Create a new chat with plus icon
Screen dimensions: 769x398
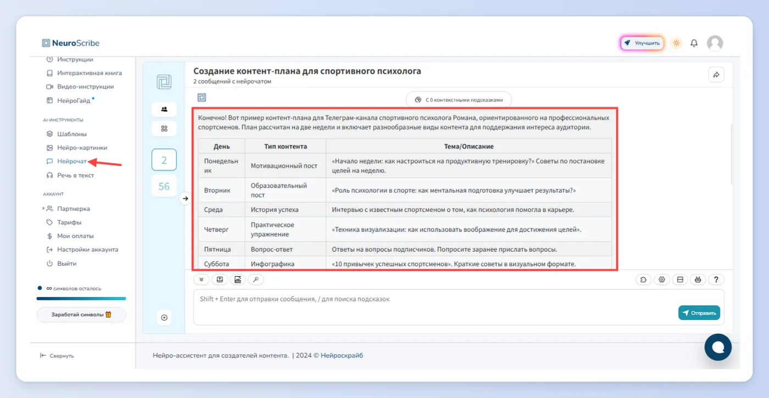click(x=164, y=317)
